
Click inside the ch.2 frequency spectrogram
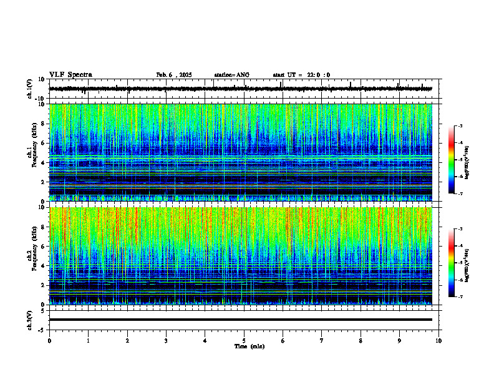(240, 256)
